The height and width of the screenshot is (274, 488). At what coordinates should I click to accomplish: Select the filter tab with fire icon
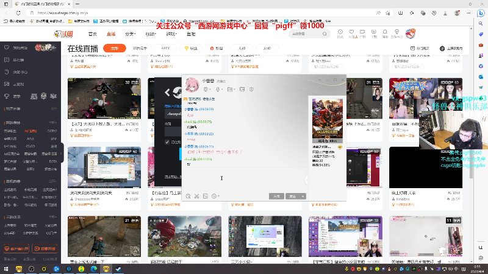217,48
